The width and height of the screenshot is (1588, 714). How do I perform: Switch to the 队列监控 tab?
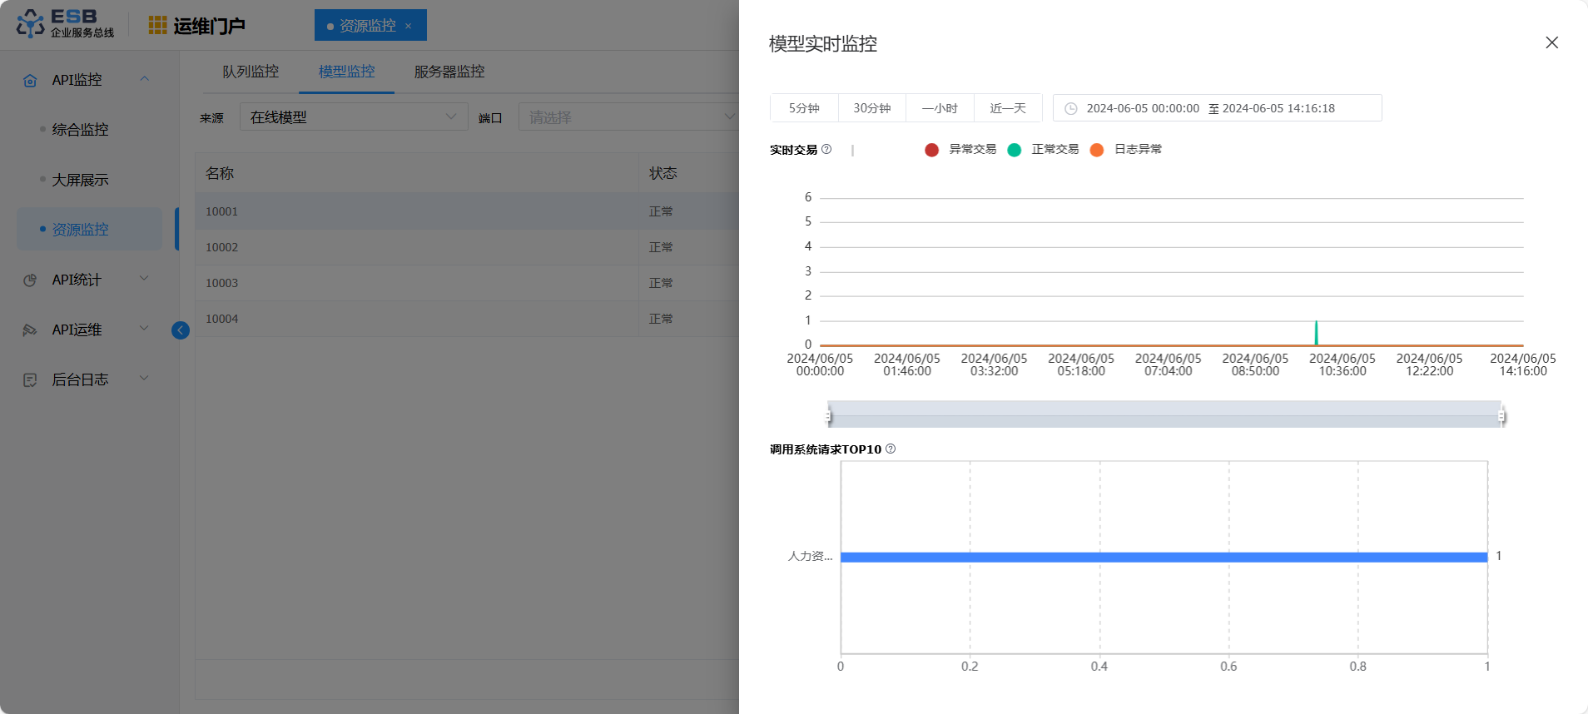tap(251, 72)
